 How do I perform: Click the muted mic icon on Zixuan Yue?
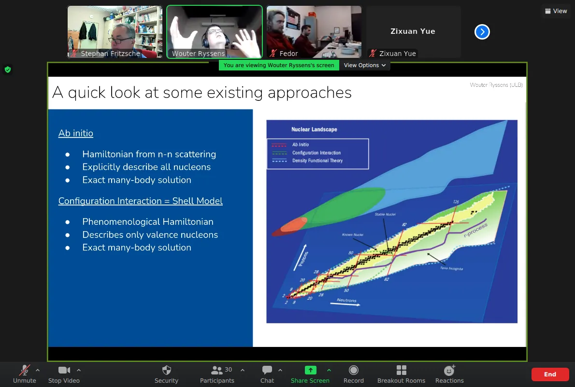(x=373, y=54)
